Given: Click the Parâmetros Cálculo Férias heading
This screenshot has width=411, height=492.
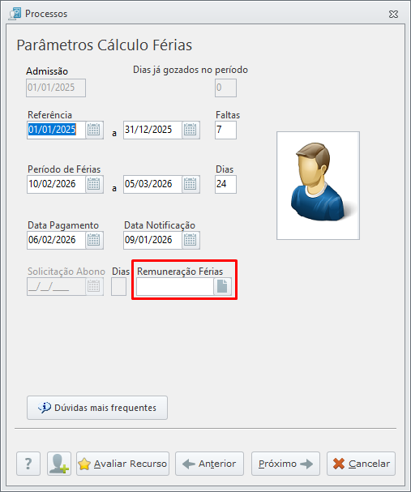Looking at the screenshot, I should coord(104,45).
